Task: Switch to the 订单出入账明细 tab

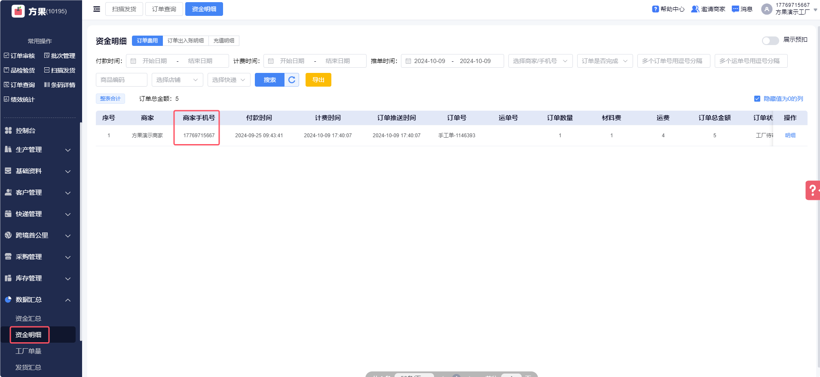Action: tap(186, 41)
